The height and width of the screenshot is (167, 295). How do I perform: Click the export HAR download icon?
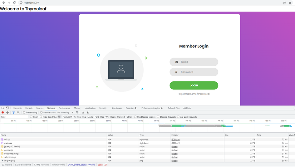point(88,112)
